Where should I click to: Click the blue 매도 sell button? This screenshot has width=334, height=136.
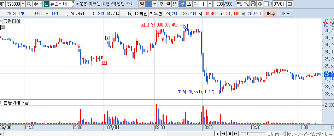pos(286,13)
